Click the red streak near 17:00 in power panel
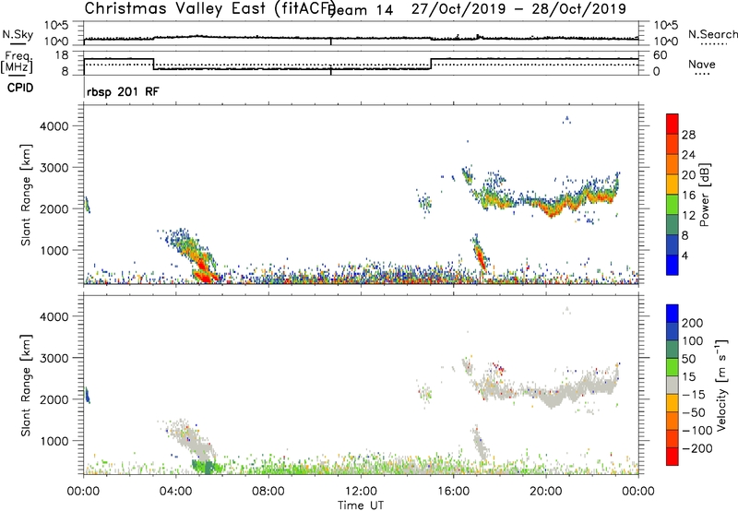The height and width of the screenshot is (511, 738). pyautogui.click(x=480, y=258)
